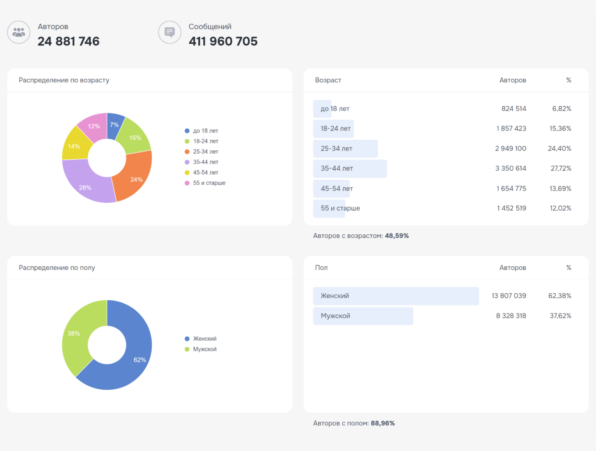Click percentage value 62,38%
The image size is (596, 451).
[560, 296]
